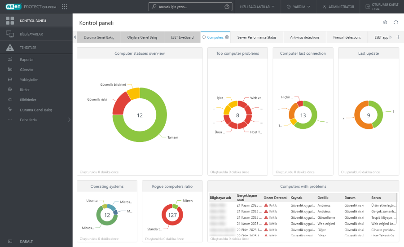Open Bildirimler from the sidebar
The width and height of the screenshot is (404, 247).
click(28, 100)
